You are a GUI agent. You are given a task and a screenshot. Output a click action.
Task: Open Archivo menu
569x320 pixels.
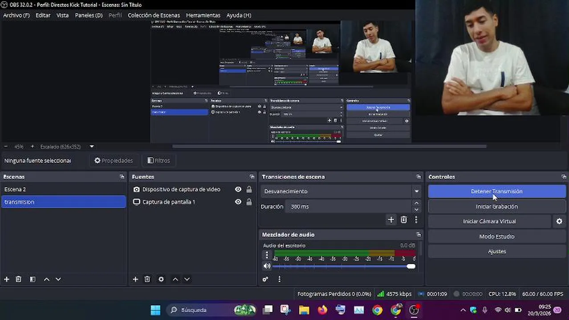pos(16,15)
